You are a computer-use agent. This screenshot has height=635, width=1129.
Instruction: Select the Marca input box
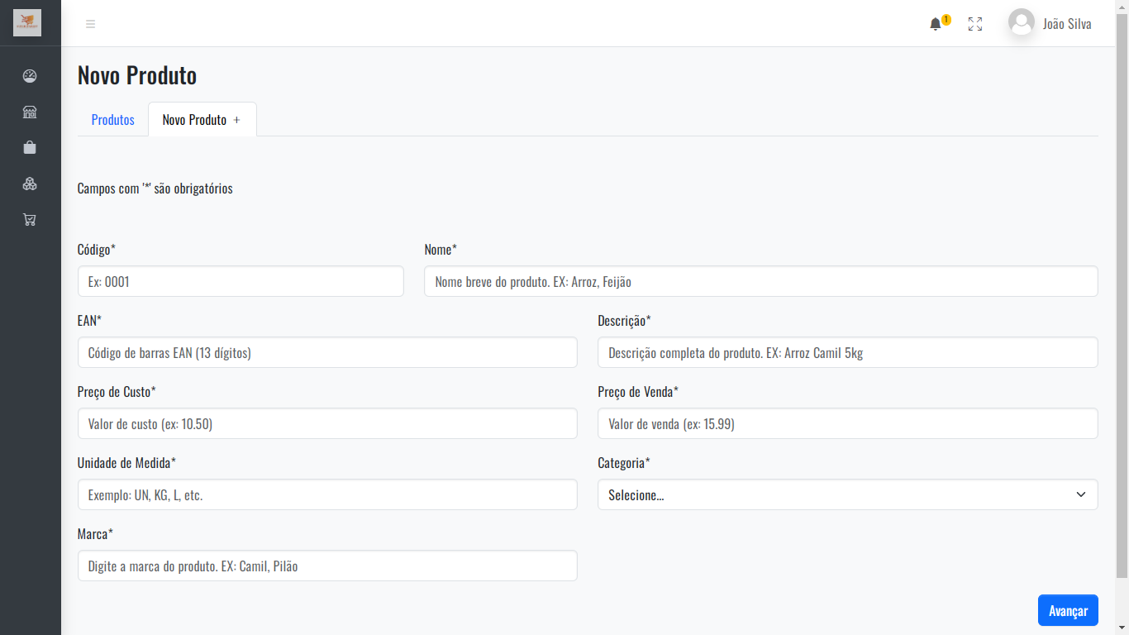point(327,566)
